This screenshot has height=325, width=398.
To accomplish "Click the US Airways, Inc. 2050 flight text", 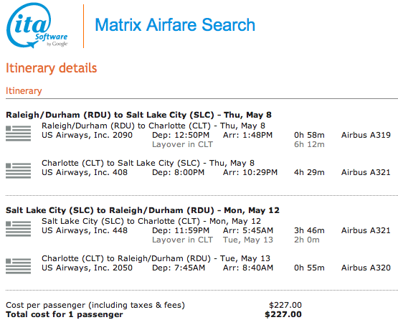I will 87,268.
